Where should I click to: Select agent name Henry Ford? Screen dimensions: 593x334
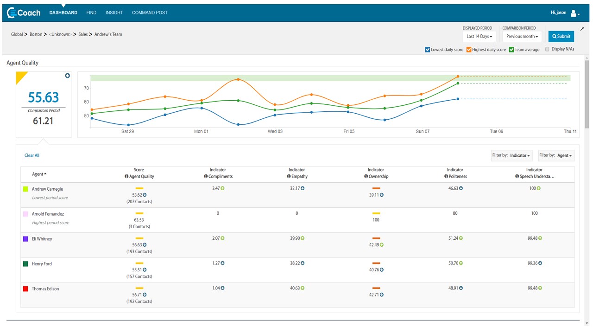click(x=42, y=264)
